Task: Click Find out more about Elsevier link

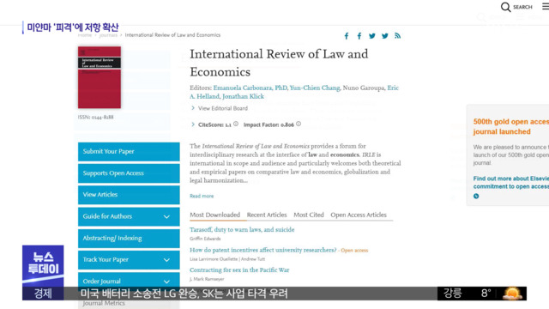Action: click(511, 183)
